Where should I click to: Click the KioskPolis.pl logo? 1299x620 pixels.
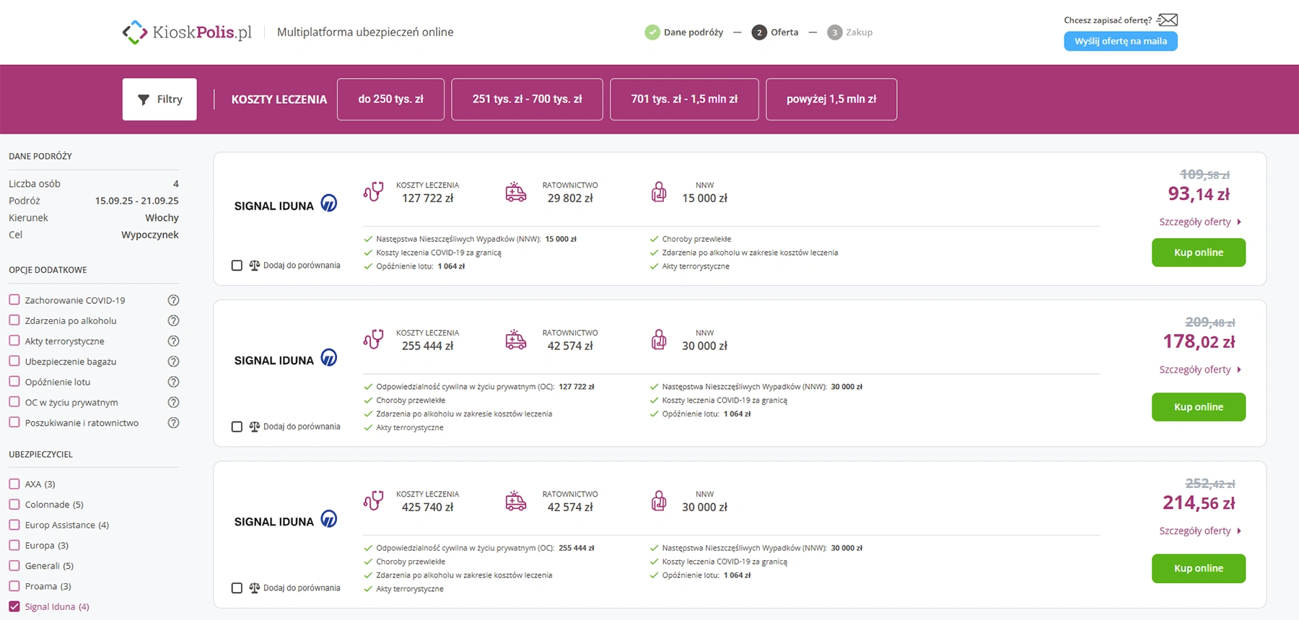(187, 32)
